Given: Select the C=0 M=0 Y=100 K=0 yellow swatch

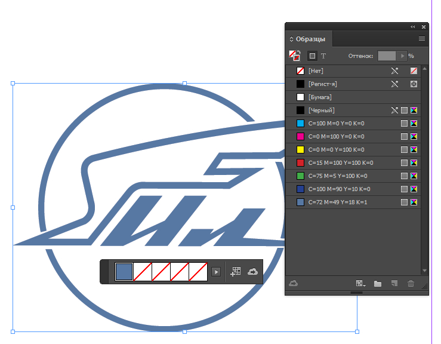Looking at the screenshot, I should point(353,150).
